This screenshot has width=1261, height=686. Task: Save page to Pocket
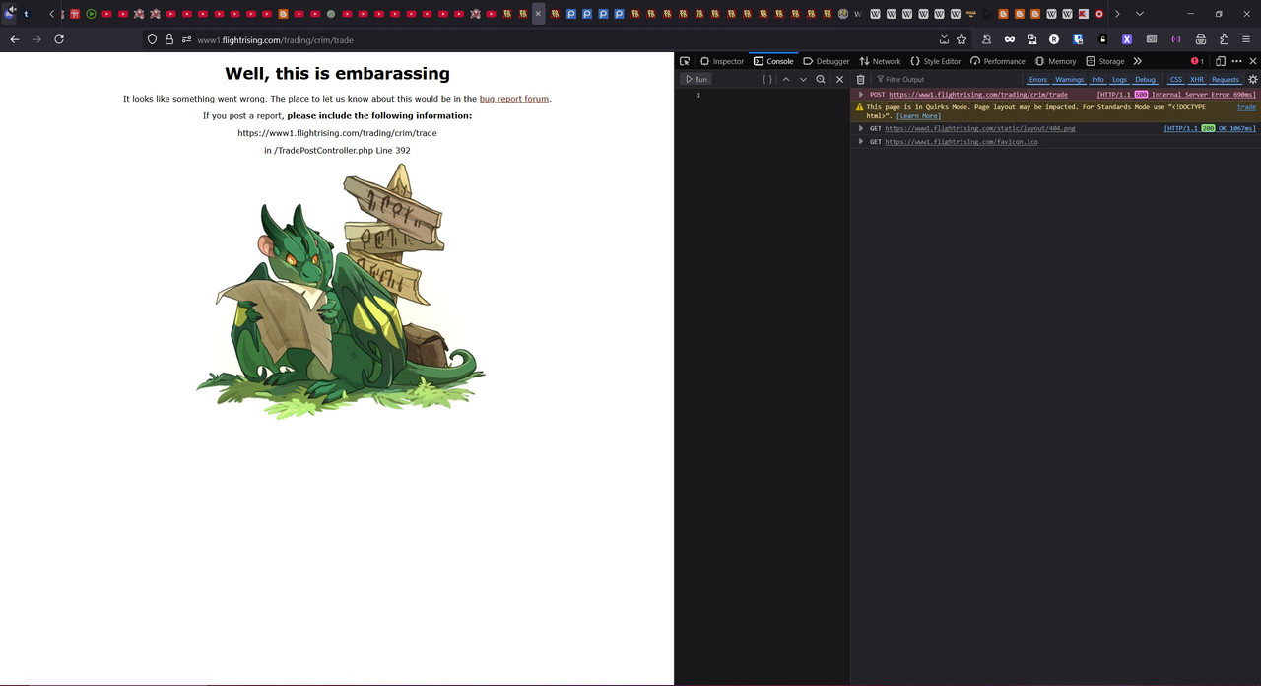click(x=944, y=39)
